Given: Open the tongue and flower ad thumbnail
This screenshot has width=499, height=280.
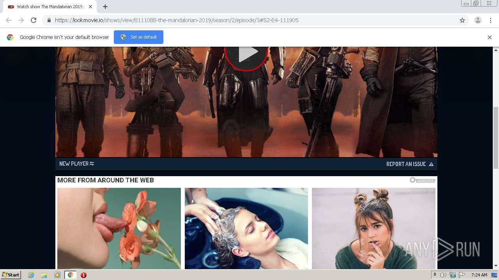Looking at the screenshot, I should (x=119, y=228).
